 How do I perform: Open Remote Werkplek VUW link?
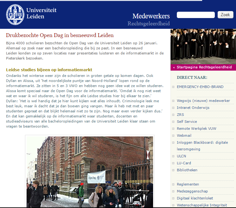196,129
